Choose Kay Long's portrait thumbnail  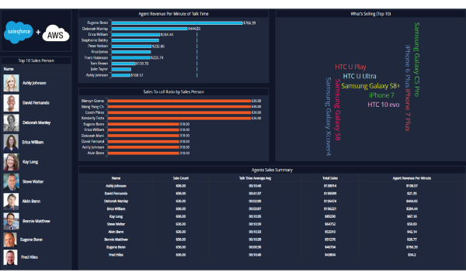[12, 162]
